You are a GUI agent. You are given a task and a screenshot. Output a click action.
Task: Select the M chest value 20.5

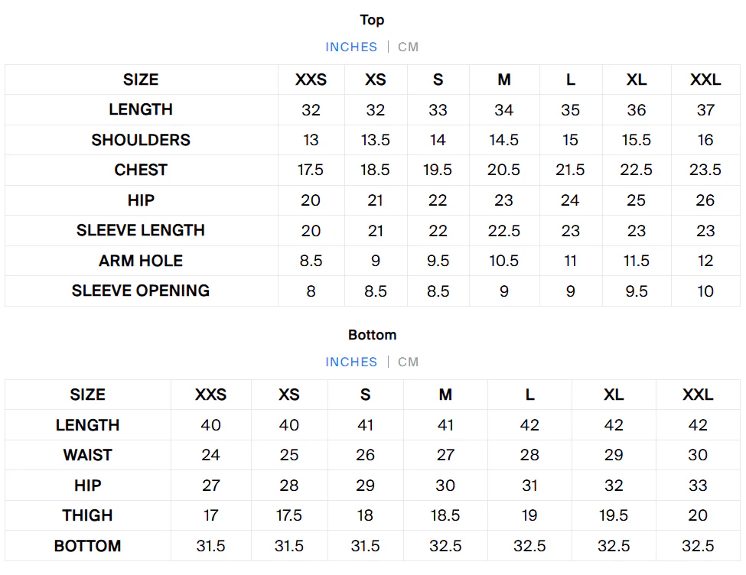tap(503, 170)
